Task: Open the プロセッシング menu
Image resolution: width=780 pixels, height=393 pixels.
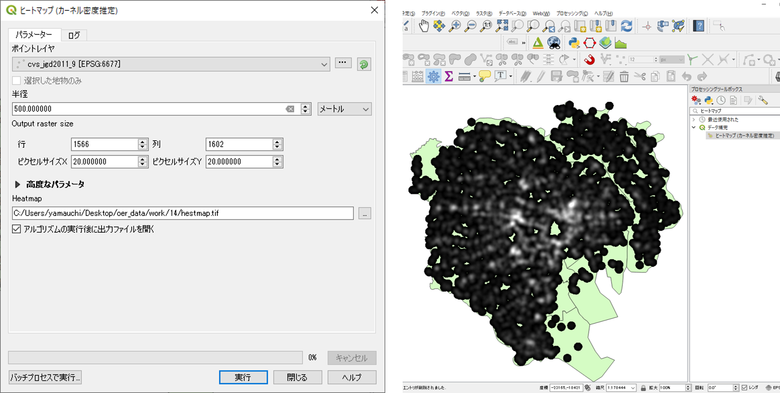Action: 572,13
